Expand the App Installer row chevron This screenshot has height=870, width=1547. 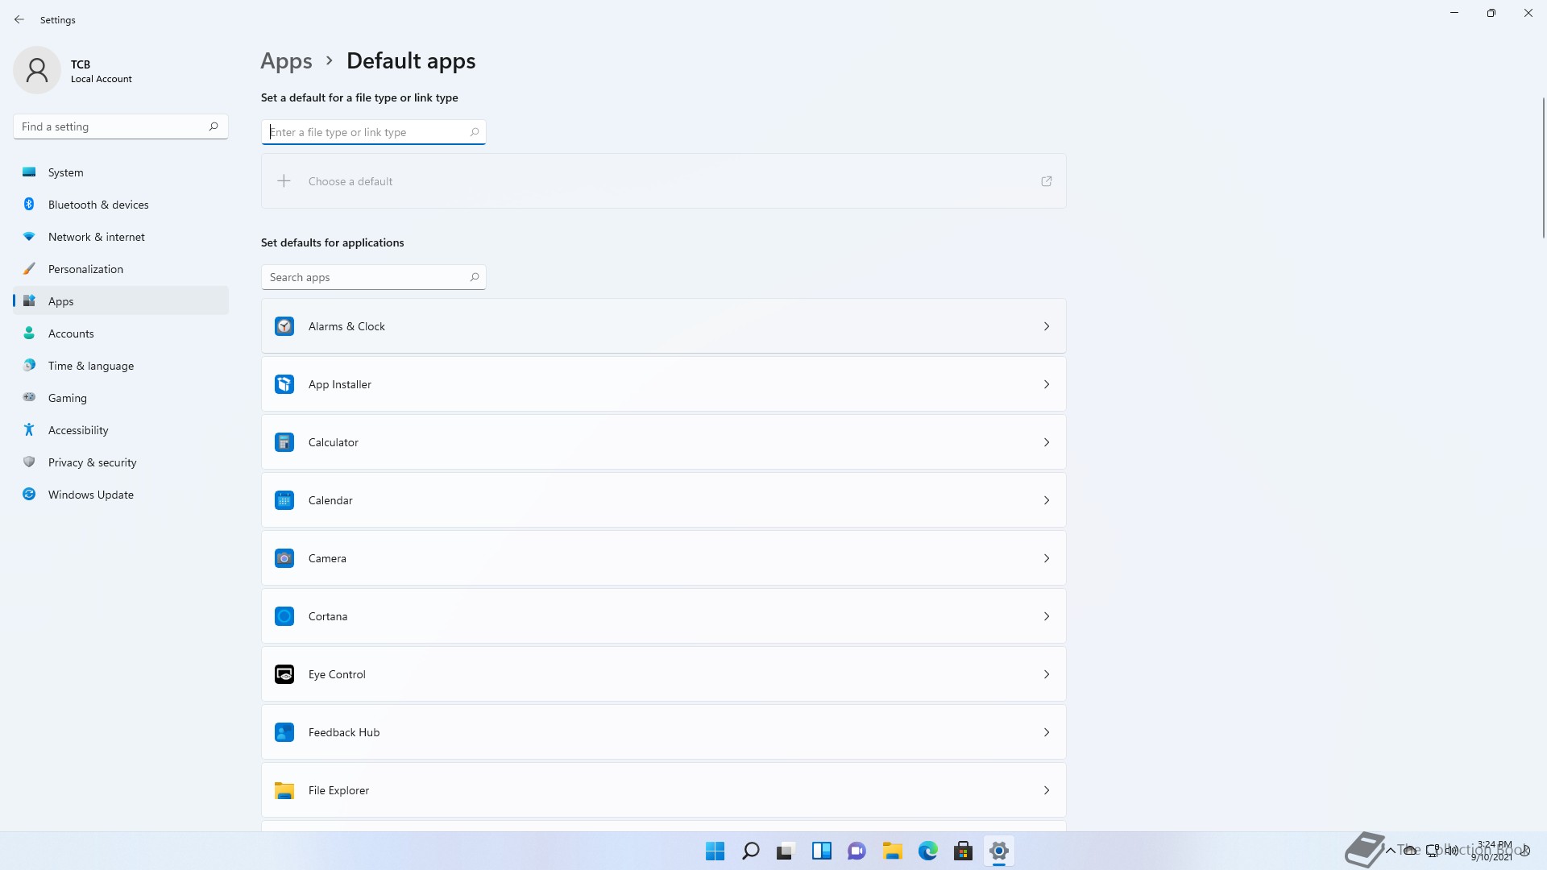[x=1047, y=384]
